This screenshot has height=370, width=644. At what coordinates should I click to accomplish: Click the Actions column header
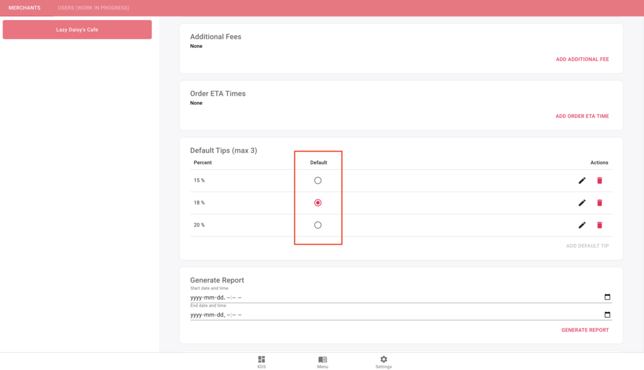pyautogui.click(x=599, y=163)
